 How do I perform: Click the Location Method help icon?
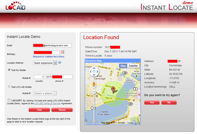[x=60, y=62]
